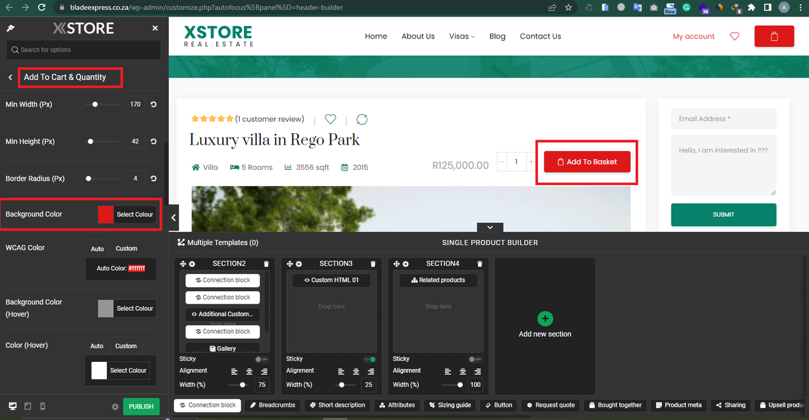Open Multiple Templates (0)

coord(218,243)
